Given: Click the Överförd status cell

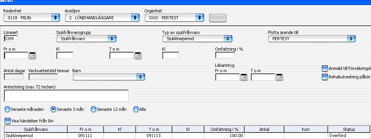Looking at the screenshot, I should (349, 136).
